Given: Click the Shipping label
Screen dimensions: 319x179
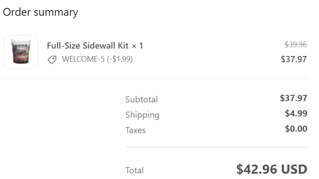Looking at the screenshot, I should (x=142, y=115).
